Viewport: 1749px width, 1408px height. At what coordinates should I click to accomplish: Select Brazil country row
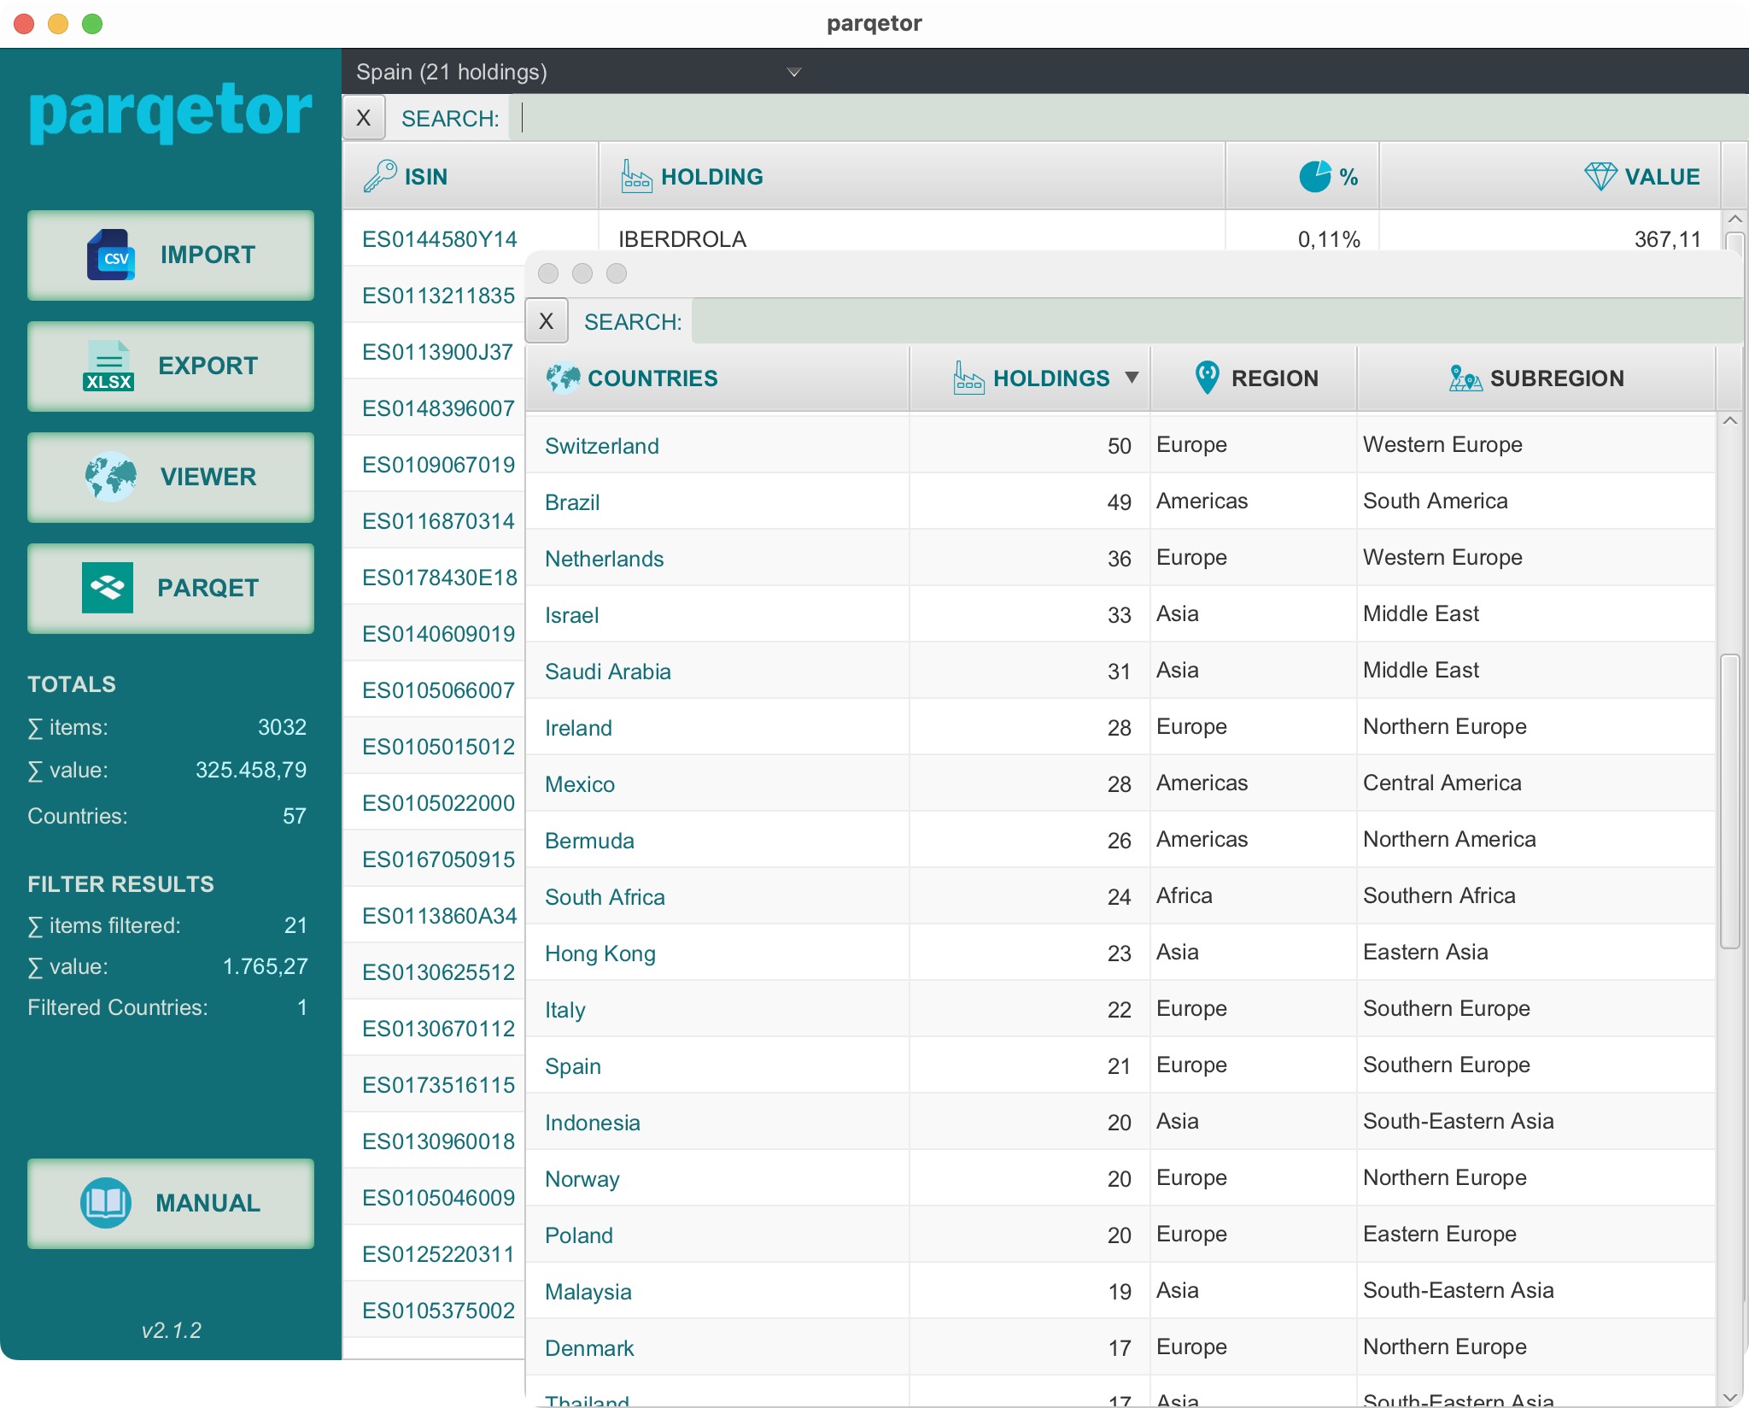(x=572, y=502)
